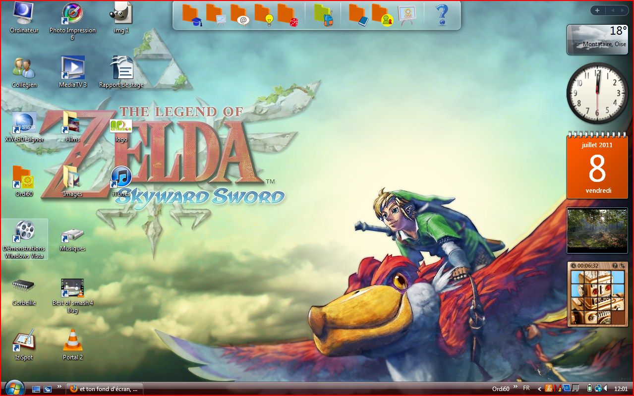This screenshot has height=396, width=634.
Task: Show hidden system tray icons arrow
Action: point(540,389)
